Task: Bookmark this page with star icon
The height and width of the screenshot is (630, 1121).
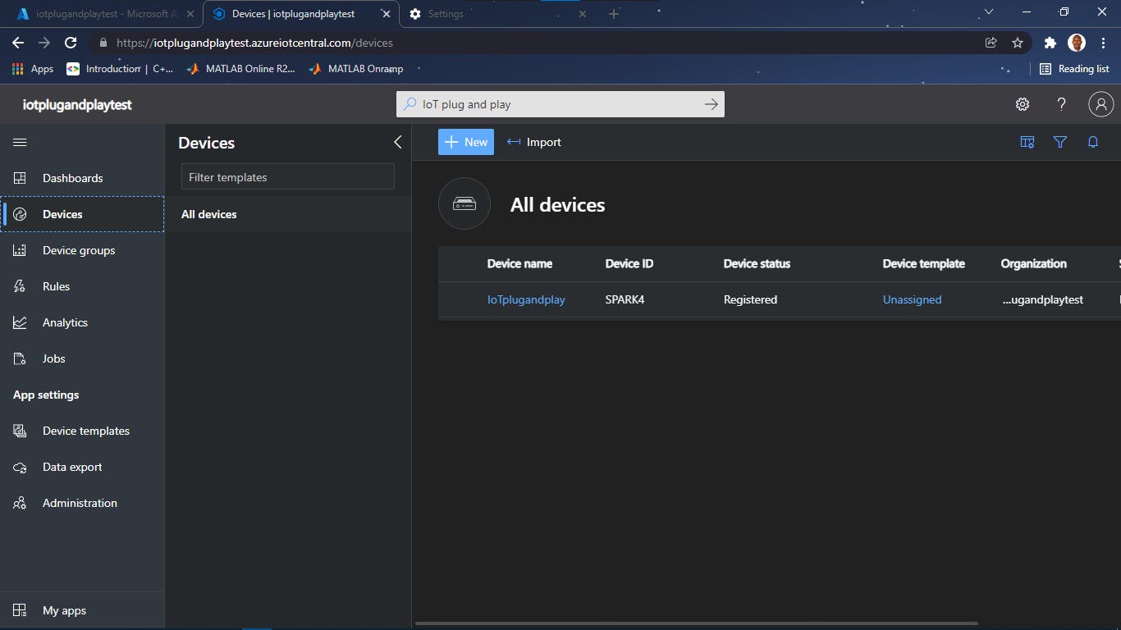Action: 1018,43
